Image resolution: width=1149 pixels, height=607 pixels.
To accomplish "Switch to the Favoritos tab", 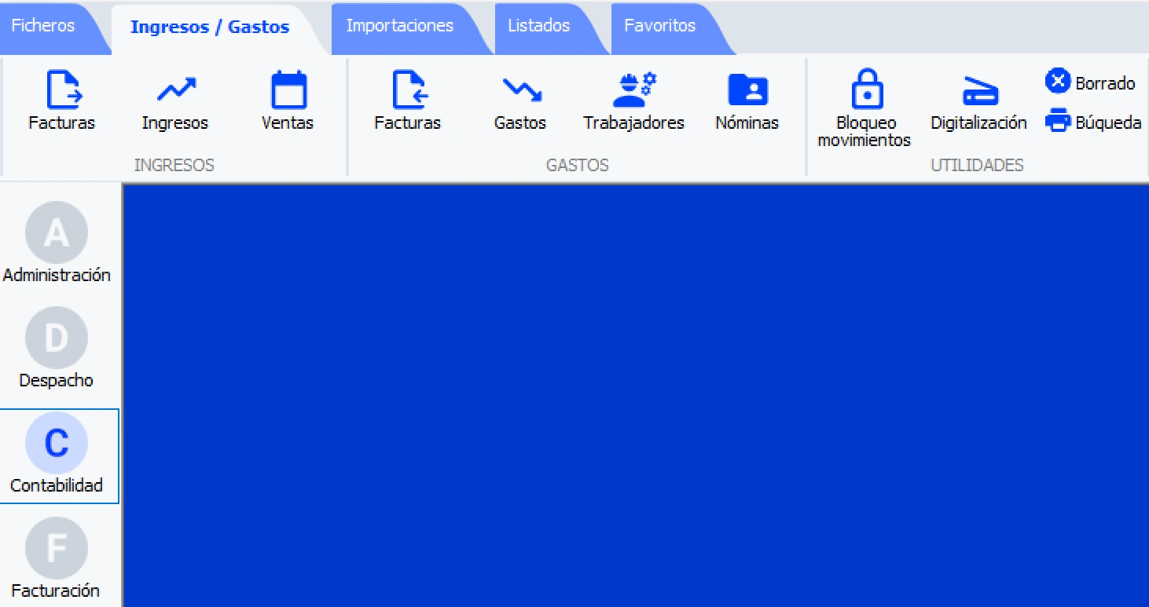I will coord(660,25).
